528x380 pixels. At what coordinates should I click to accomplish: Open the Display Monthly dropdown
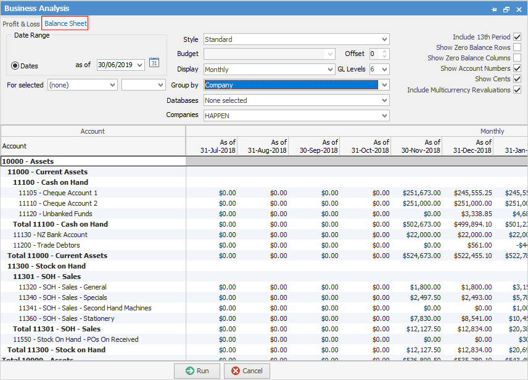coord(331,70)
